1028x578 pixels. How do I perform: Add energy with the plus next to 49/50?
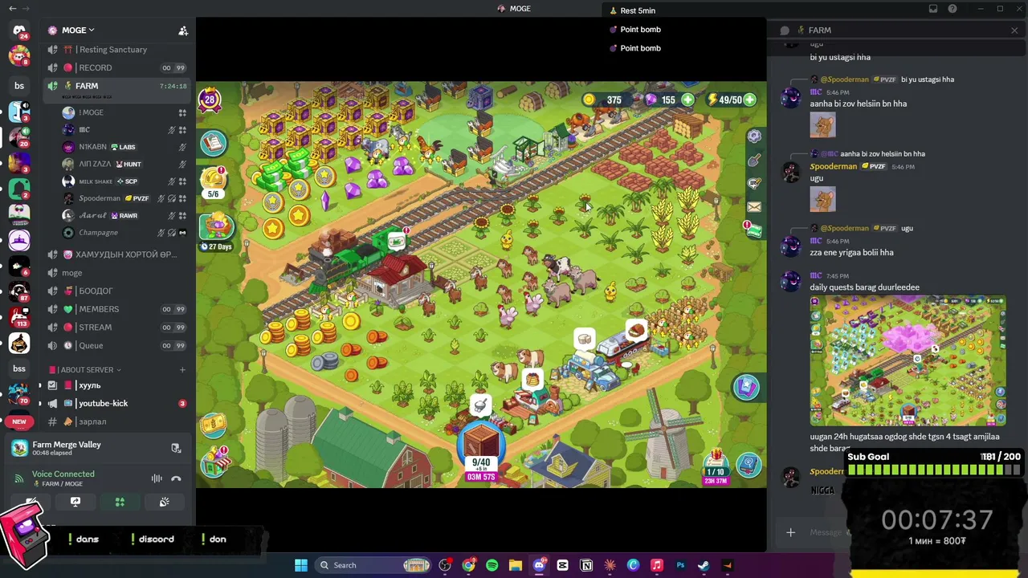749,100
